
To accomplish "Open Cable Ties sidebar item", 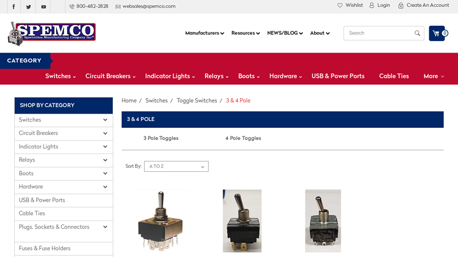I will [x=32, y=213].
